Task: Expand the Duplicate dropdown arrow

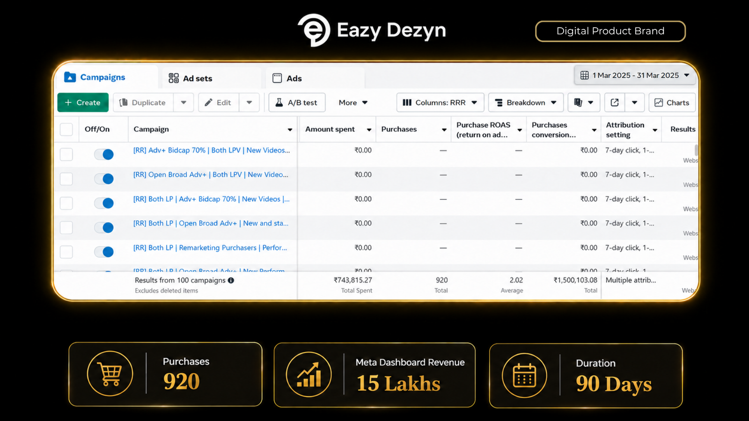Action: 184,102
